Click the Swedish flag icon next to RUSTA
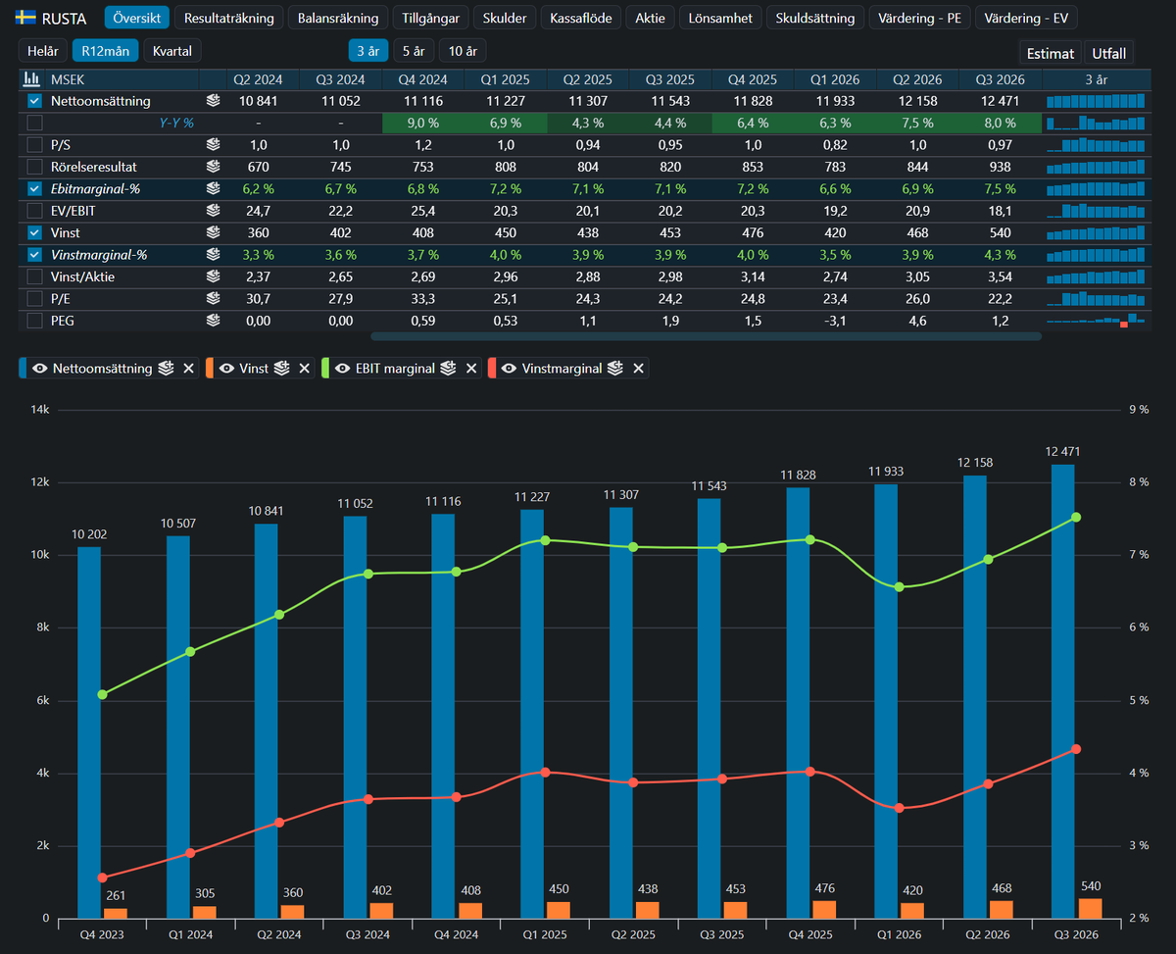 coord(26,18)
